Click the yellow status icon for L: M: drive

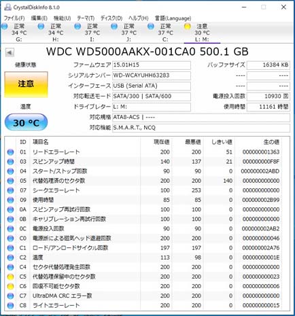tap(188, 27)
